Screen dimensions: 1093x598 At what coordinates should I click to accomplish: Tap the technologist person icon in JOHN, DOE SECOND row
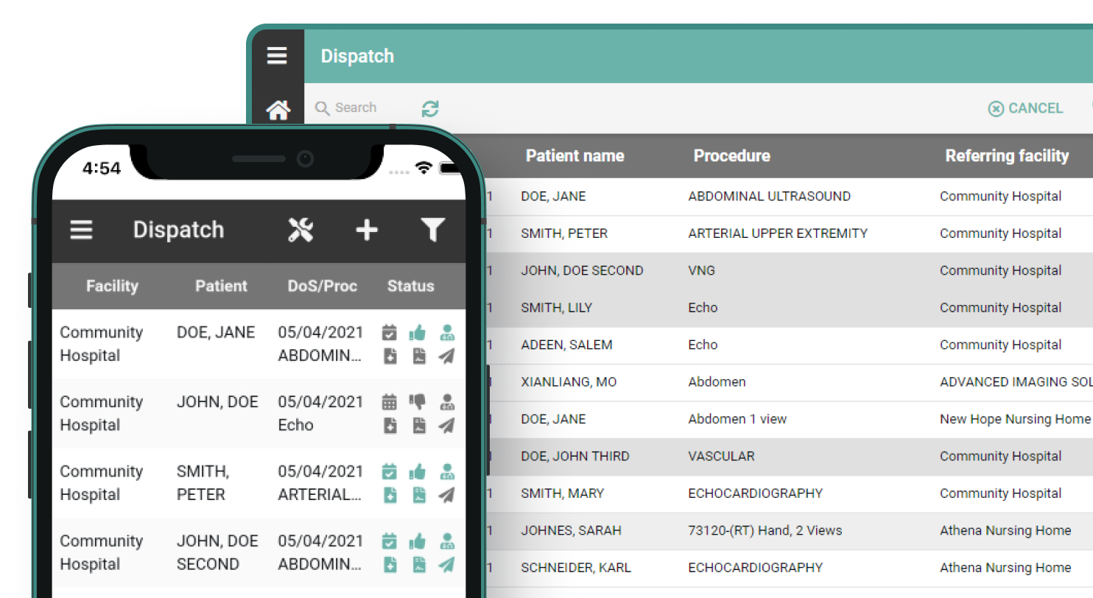pos(446,541)
